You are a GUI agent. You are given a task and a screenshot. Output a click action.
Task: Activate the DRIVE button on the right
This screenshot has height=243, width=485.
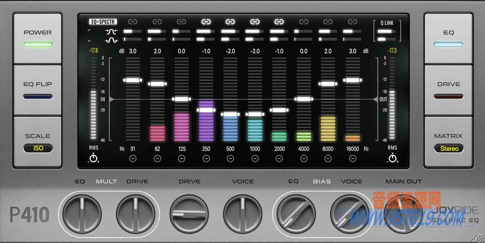[449, 97]
